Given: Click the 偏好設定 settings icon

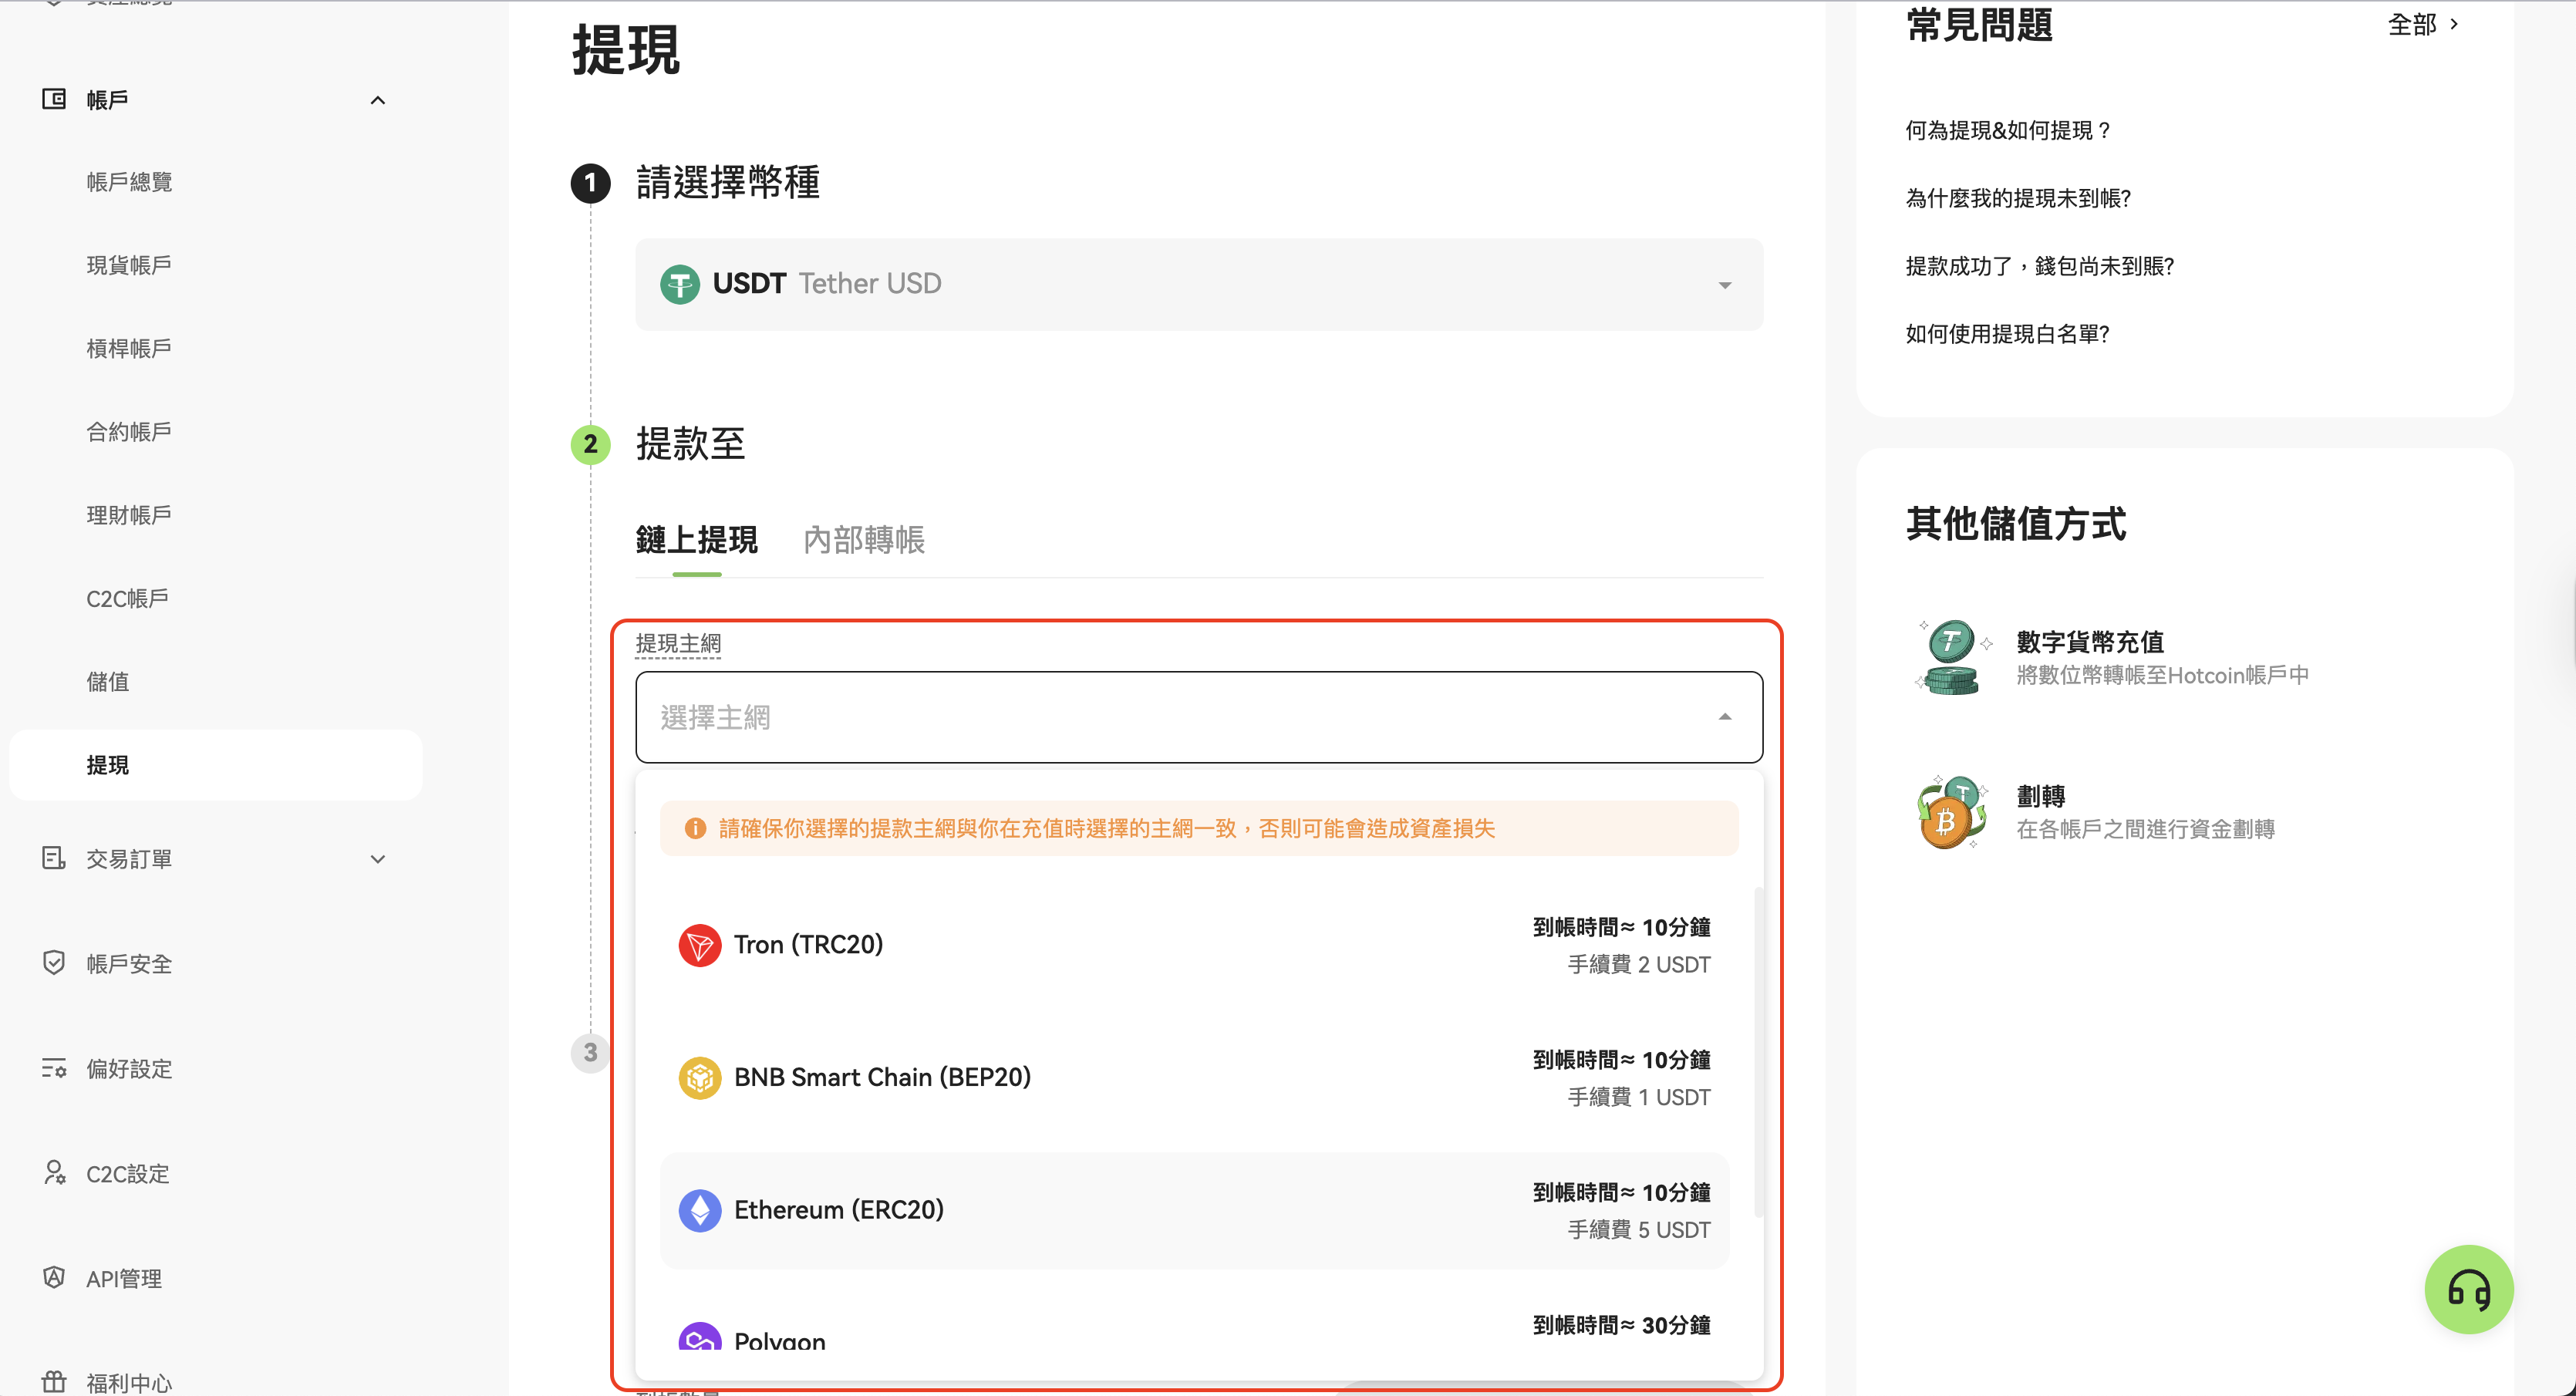Looking at the screenshot, I should [x=54, y=1068].
